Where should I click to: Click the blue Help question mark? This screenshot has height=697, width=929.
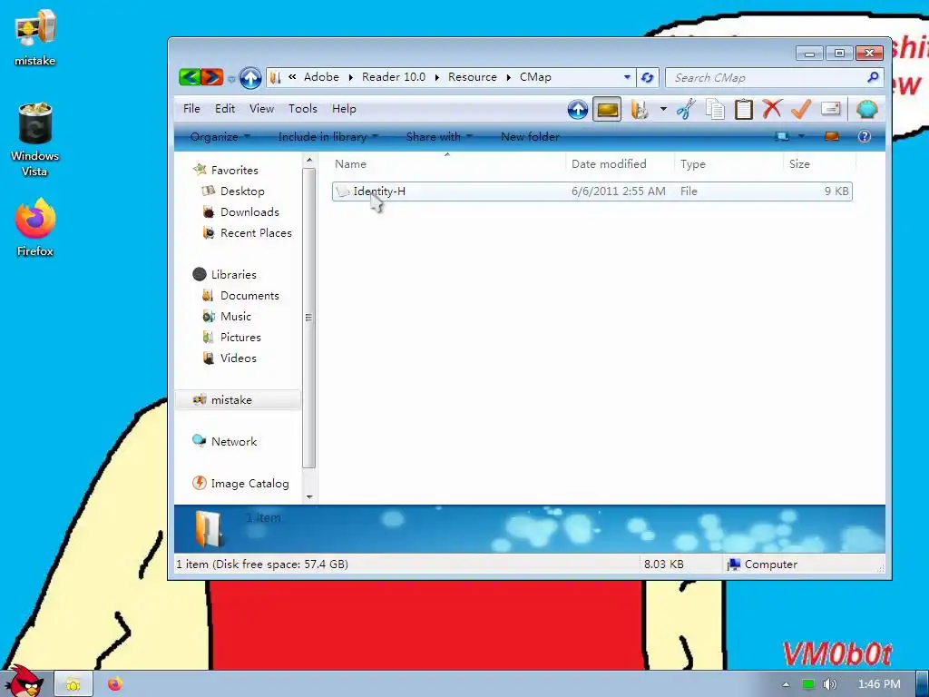pos(865,137)
